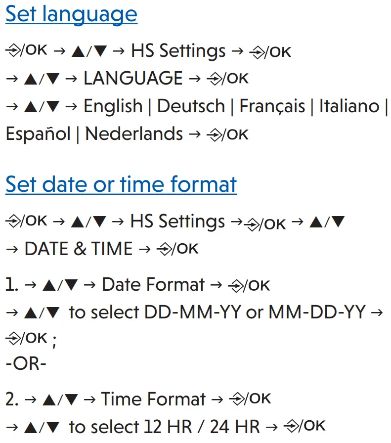Click the OK icon right after LANGUAGE
The width and height of the screenshot is (391, 443).
tap(228, 79)
